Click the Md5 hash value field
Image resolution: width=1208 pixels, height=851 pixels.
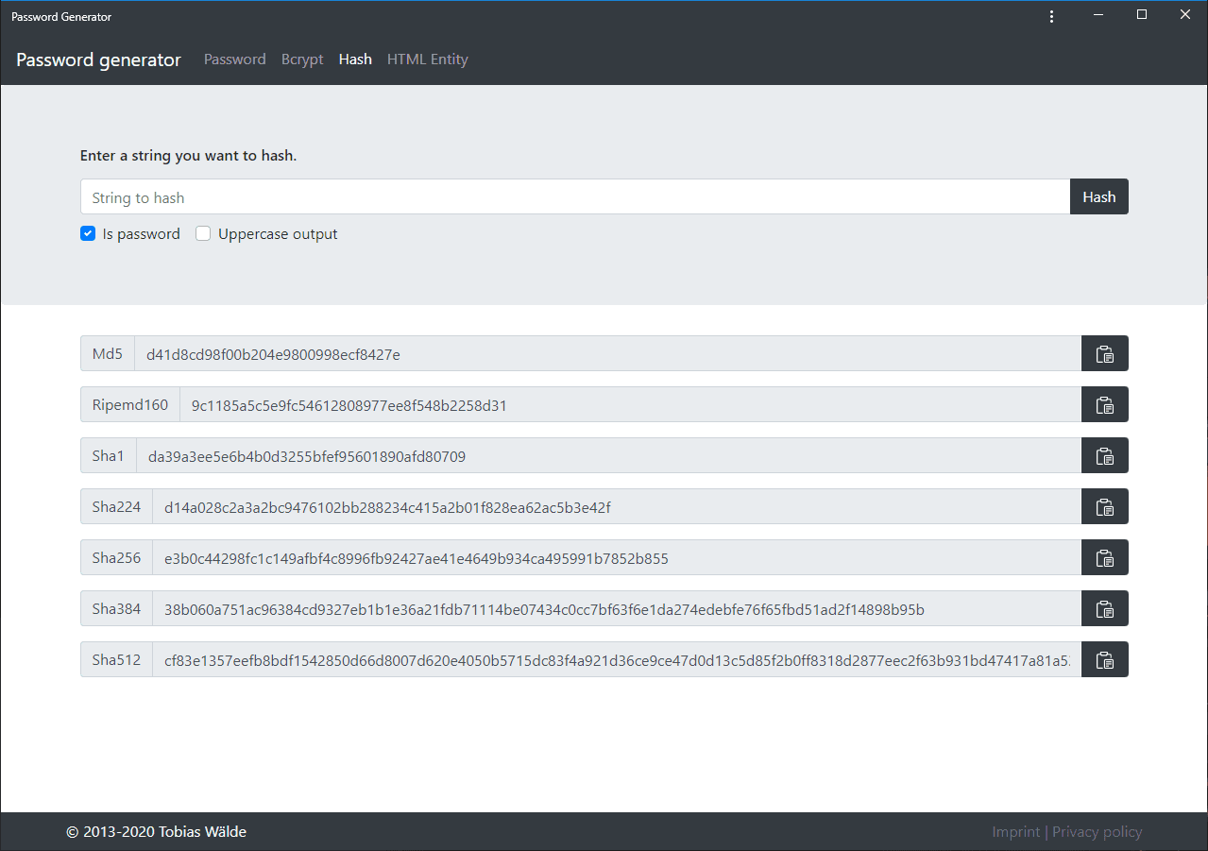(608, 354)
